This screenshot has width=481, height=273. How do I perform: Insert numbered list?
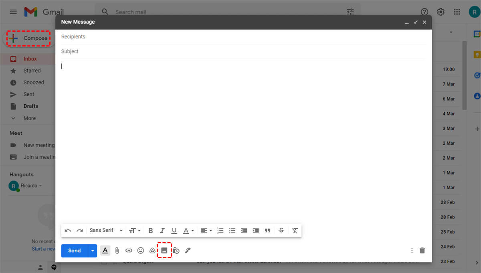[x=220, y=231]
